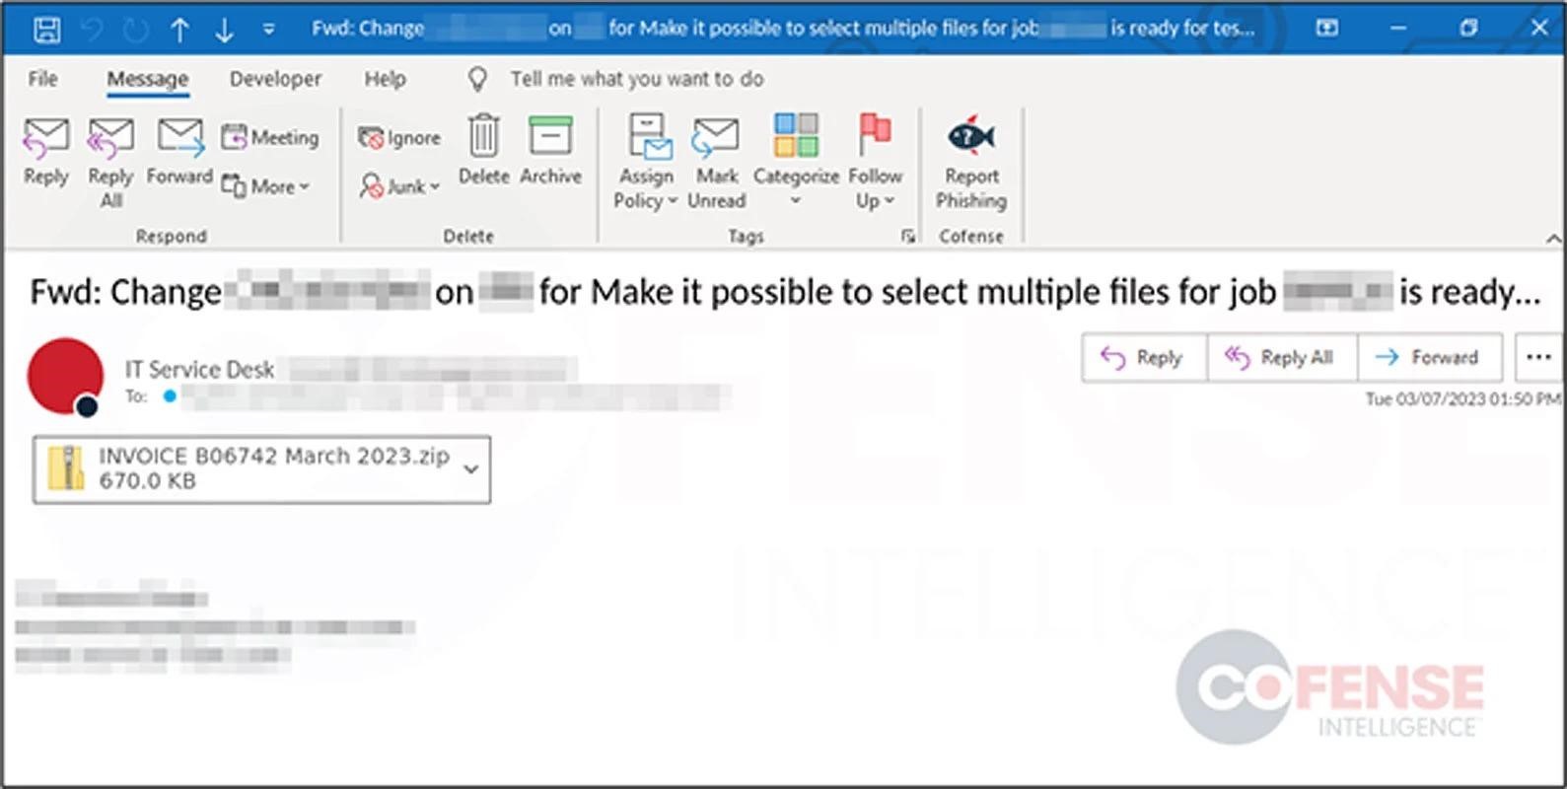Save using the floppy disk icon
Screen dimensions: 1567x789
pos(46,30)
